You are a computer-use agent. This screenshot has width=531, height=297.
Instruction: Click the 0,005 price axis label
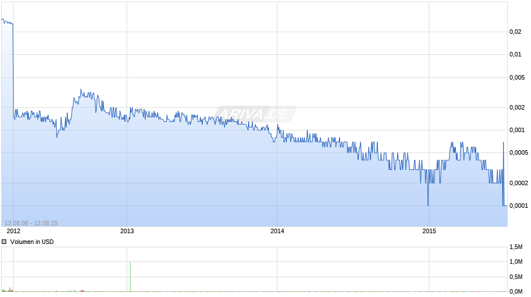[x=517, y=77]
